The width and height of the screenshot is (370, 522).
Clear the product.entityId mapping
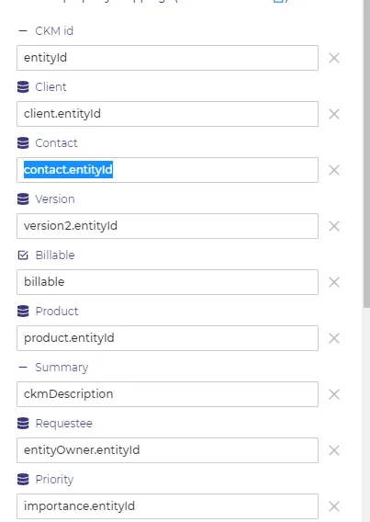click(x=334, y=338)
